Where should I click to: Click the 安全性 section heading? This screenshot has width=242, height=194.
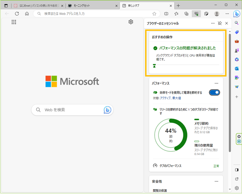157,182
